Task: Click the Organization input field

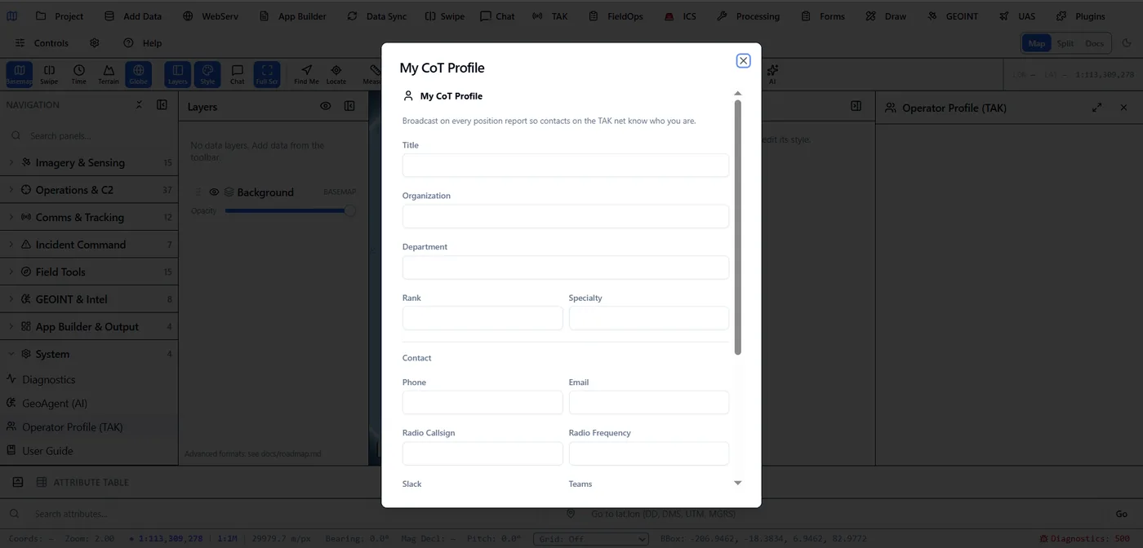Action: [566, 216]
